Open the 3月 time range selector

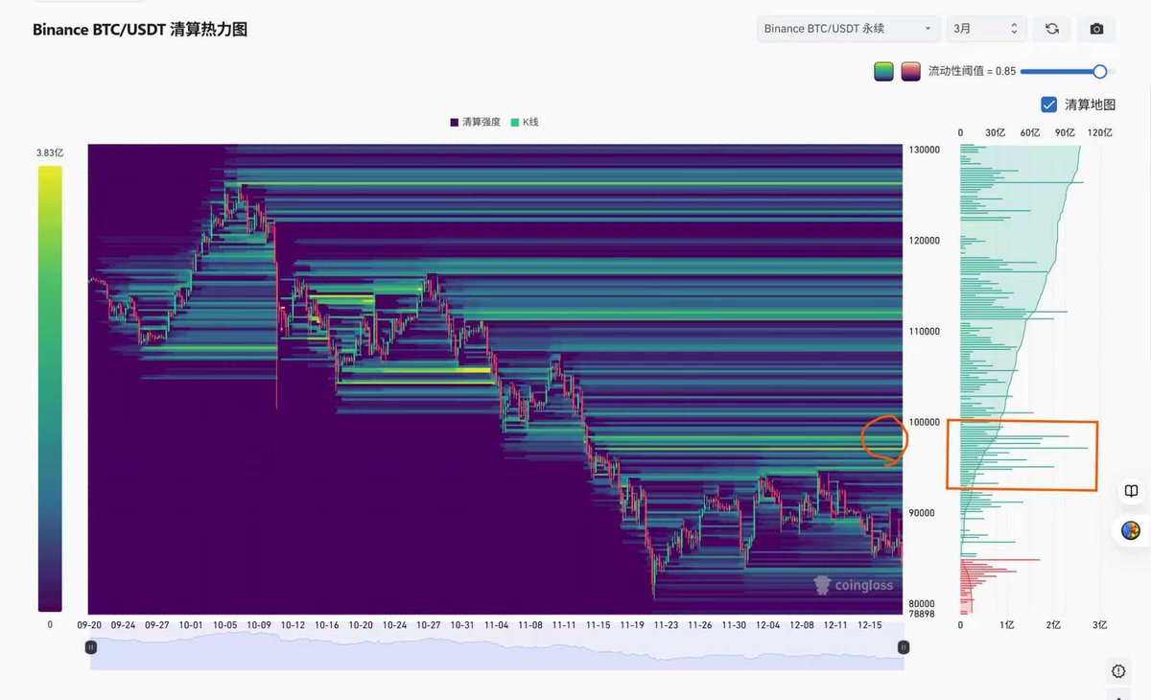pos(986,29)
